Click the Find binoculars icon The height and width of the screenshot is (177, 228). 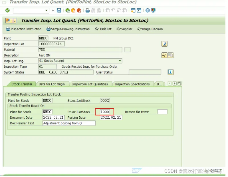point(93,11)
